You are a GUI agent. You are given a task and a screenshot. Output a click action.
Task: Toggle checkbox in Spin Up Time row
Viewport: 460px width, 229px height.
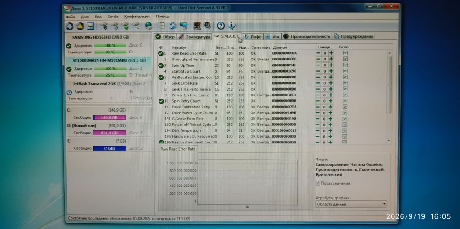click(345, 65)
